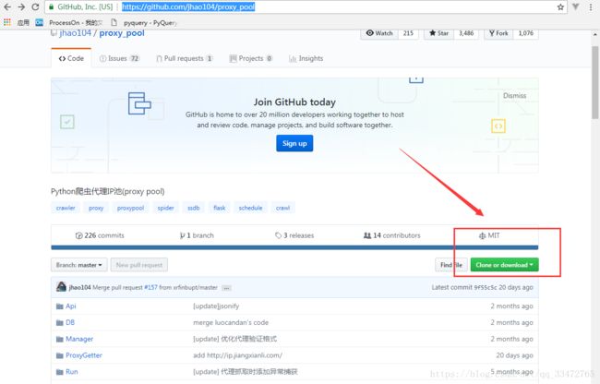Viewport: 600px width, 384px height.
Task: Switch to the Insights tab
Action: tap(306, 58)
